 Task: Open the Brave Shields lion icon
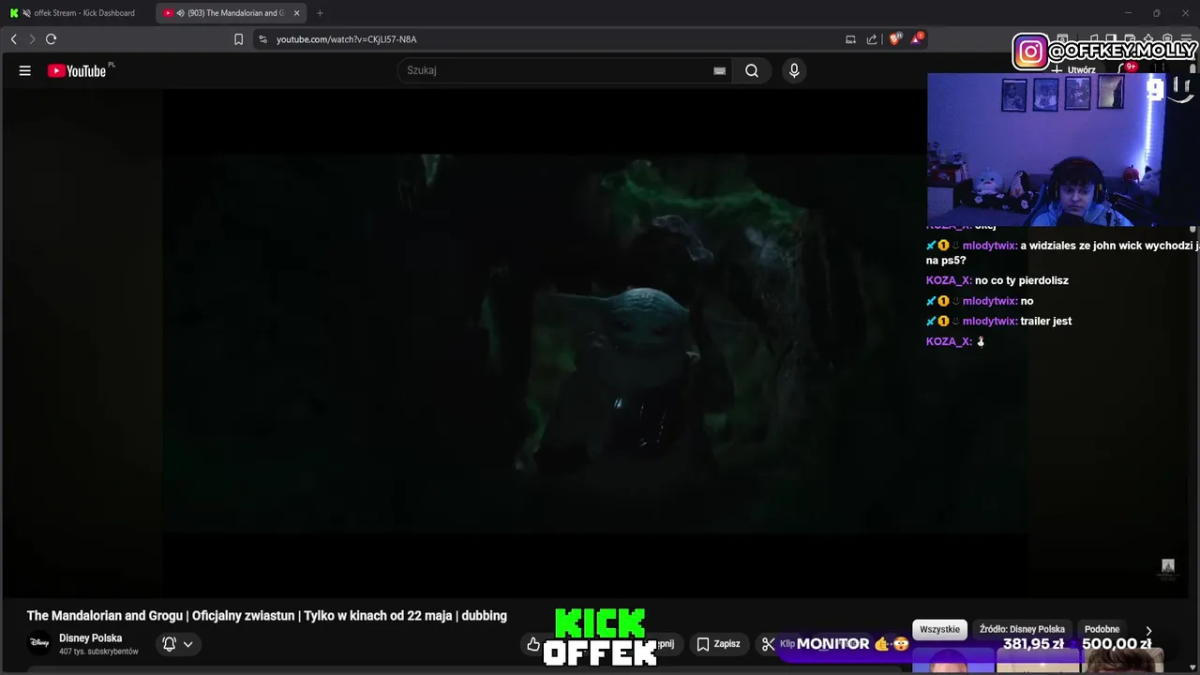894,39
